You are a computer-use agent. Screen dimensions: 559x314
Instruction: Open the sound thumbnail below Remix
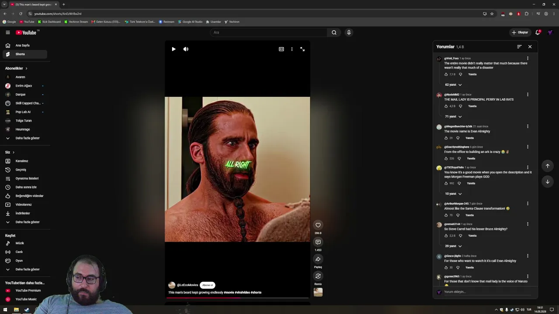pyautogui.click(x=318, y=292)
